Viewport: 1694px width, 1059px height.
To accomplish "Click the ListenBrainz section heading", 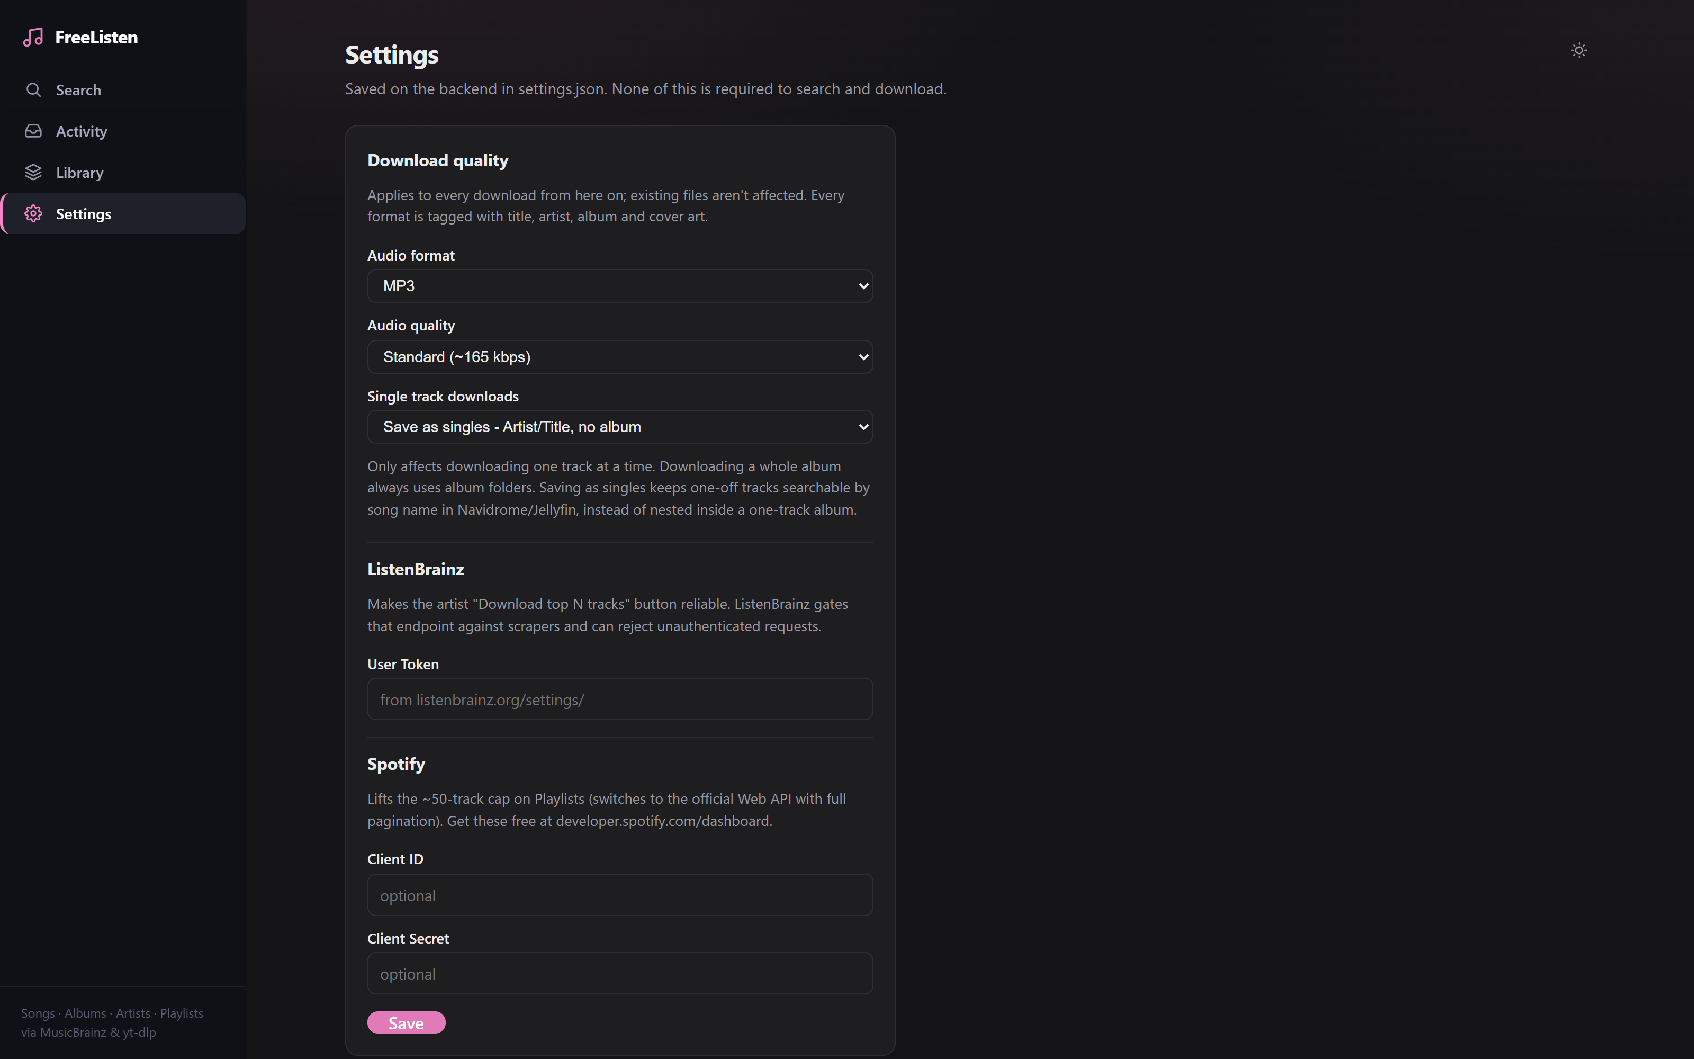I will [x=416, y=569].
